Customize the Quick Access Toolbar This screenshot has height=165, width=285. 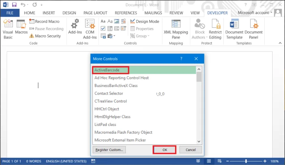tap(42, 5)
